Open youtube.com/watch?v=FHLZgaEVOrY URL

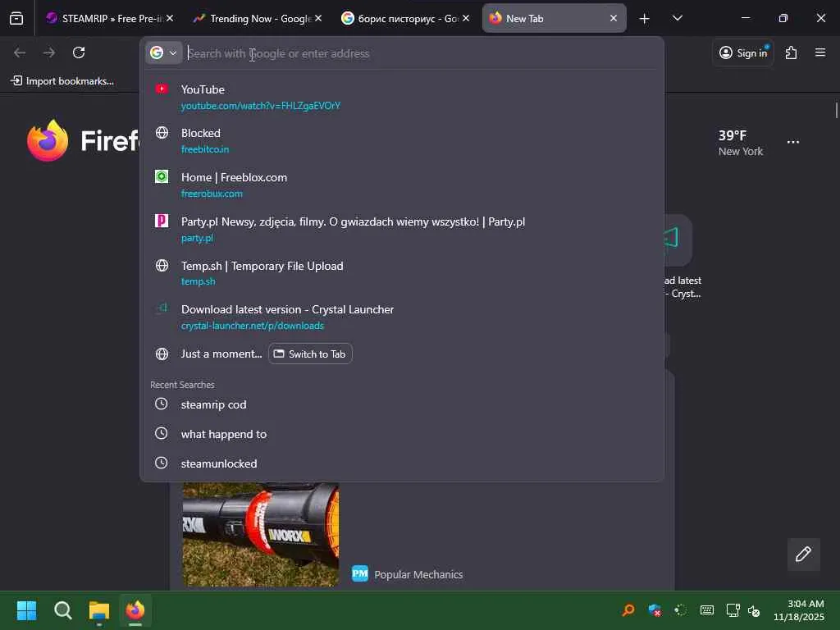point(261,106)
